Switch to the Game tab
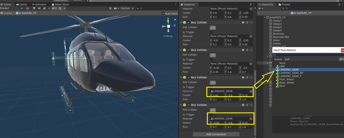Viewport: 344px width, 138px height. [21, 5]
